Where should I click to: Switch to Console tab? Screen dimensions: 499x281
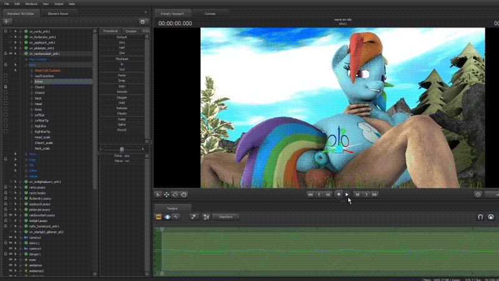click(x=210, y=14)
